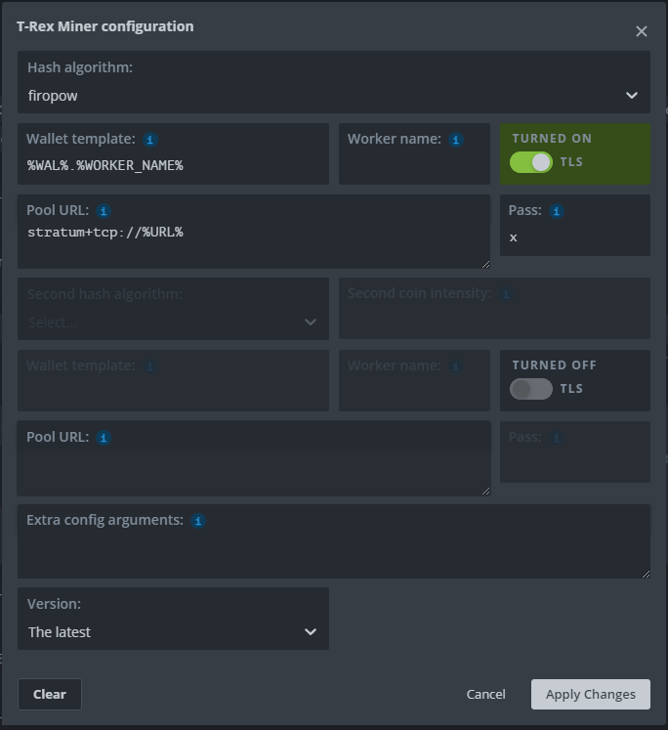Screen dimensions: 668x730
Task: Click info icon next to second Worker name
Action: point(456,366)
